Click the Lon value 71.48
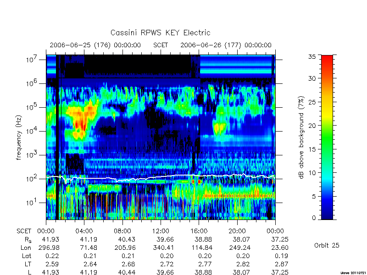Viewport: 367px width, 275px height. (89, 247)
